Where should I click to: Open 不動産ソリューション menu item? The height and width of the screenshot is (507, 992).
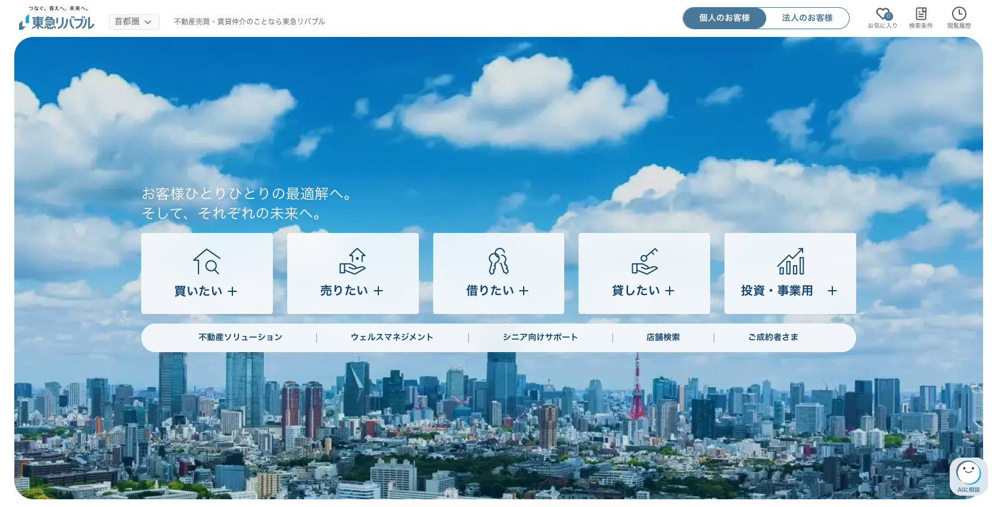240,337
